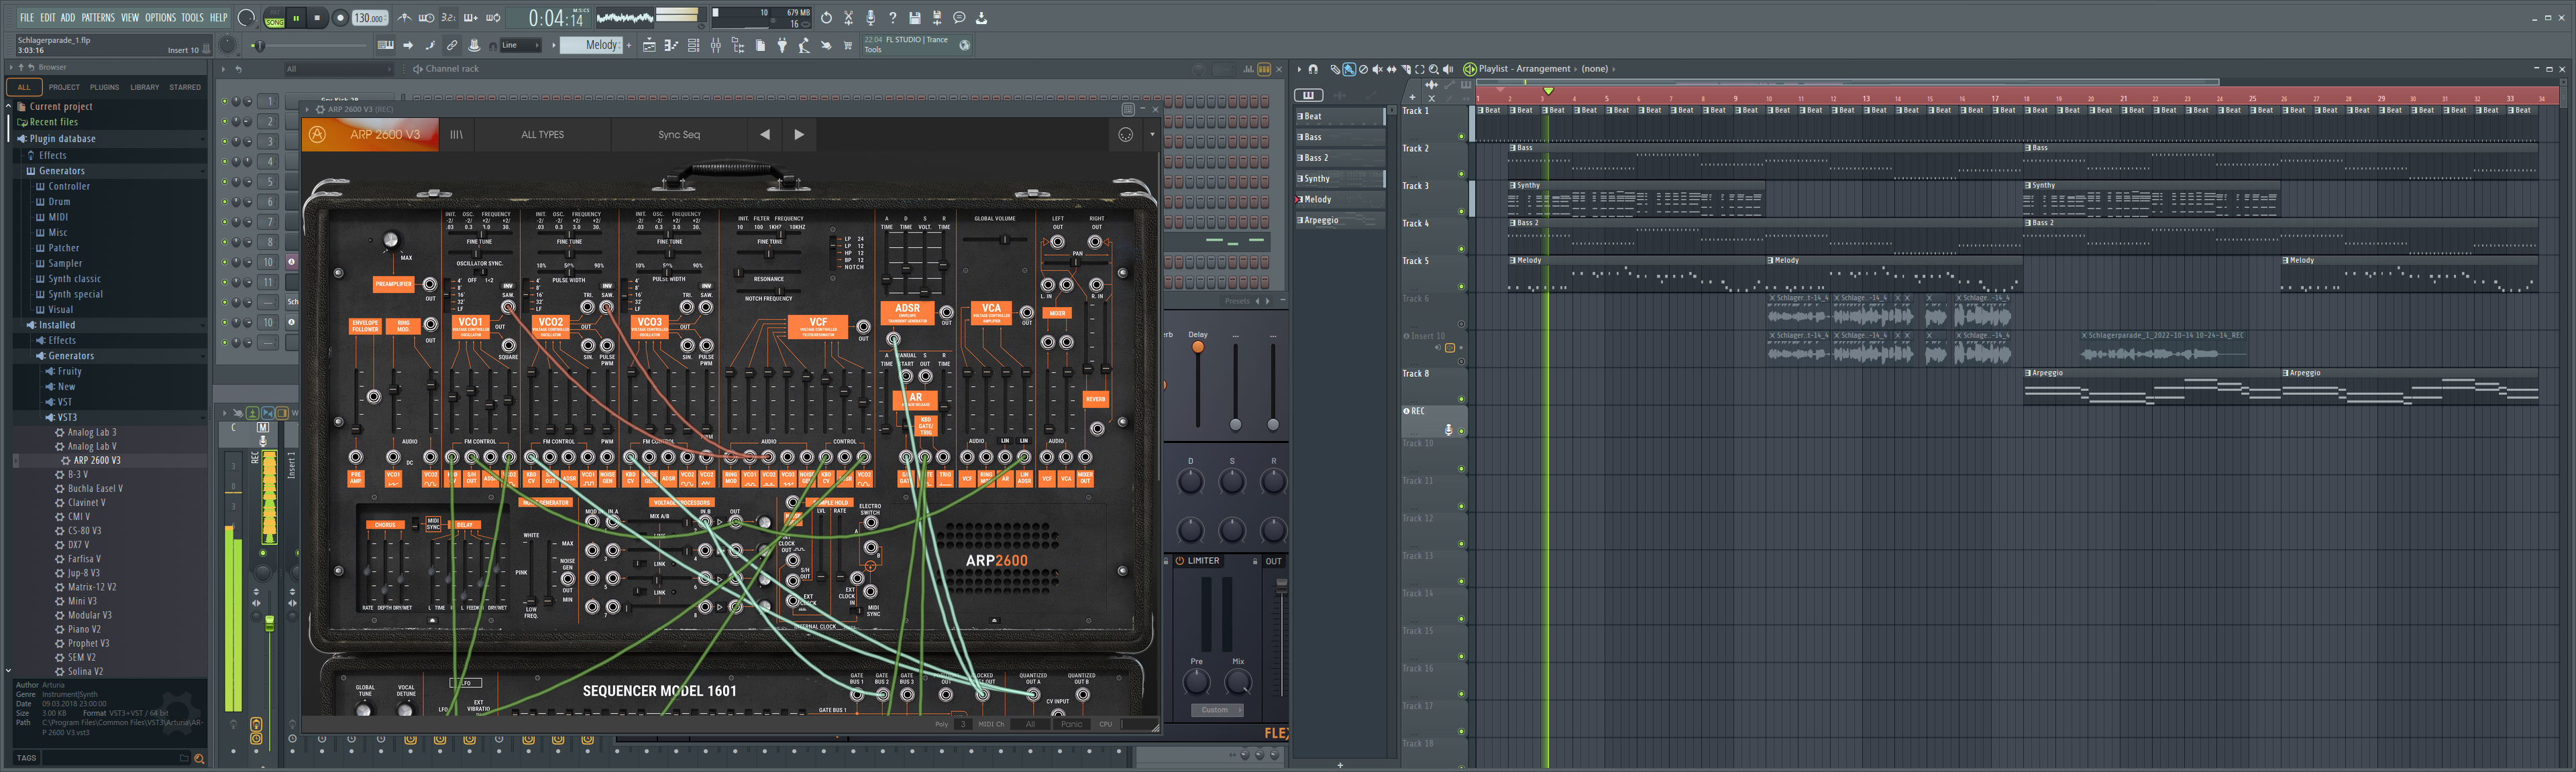Toggle PAT/SONG mode switch

(275, 18)
